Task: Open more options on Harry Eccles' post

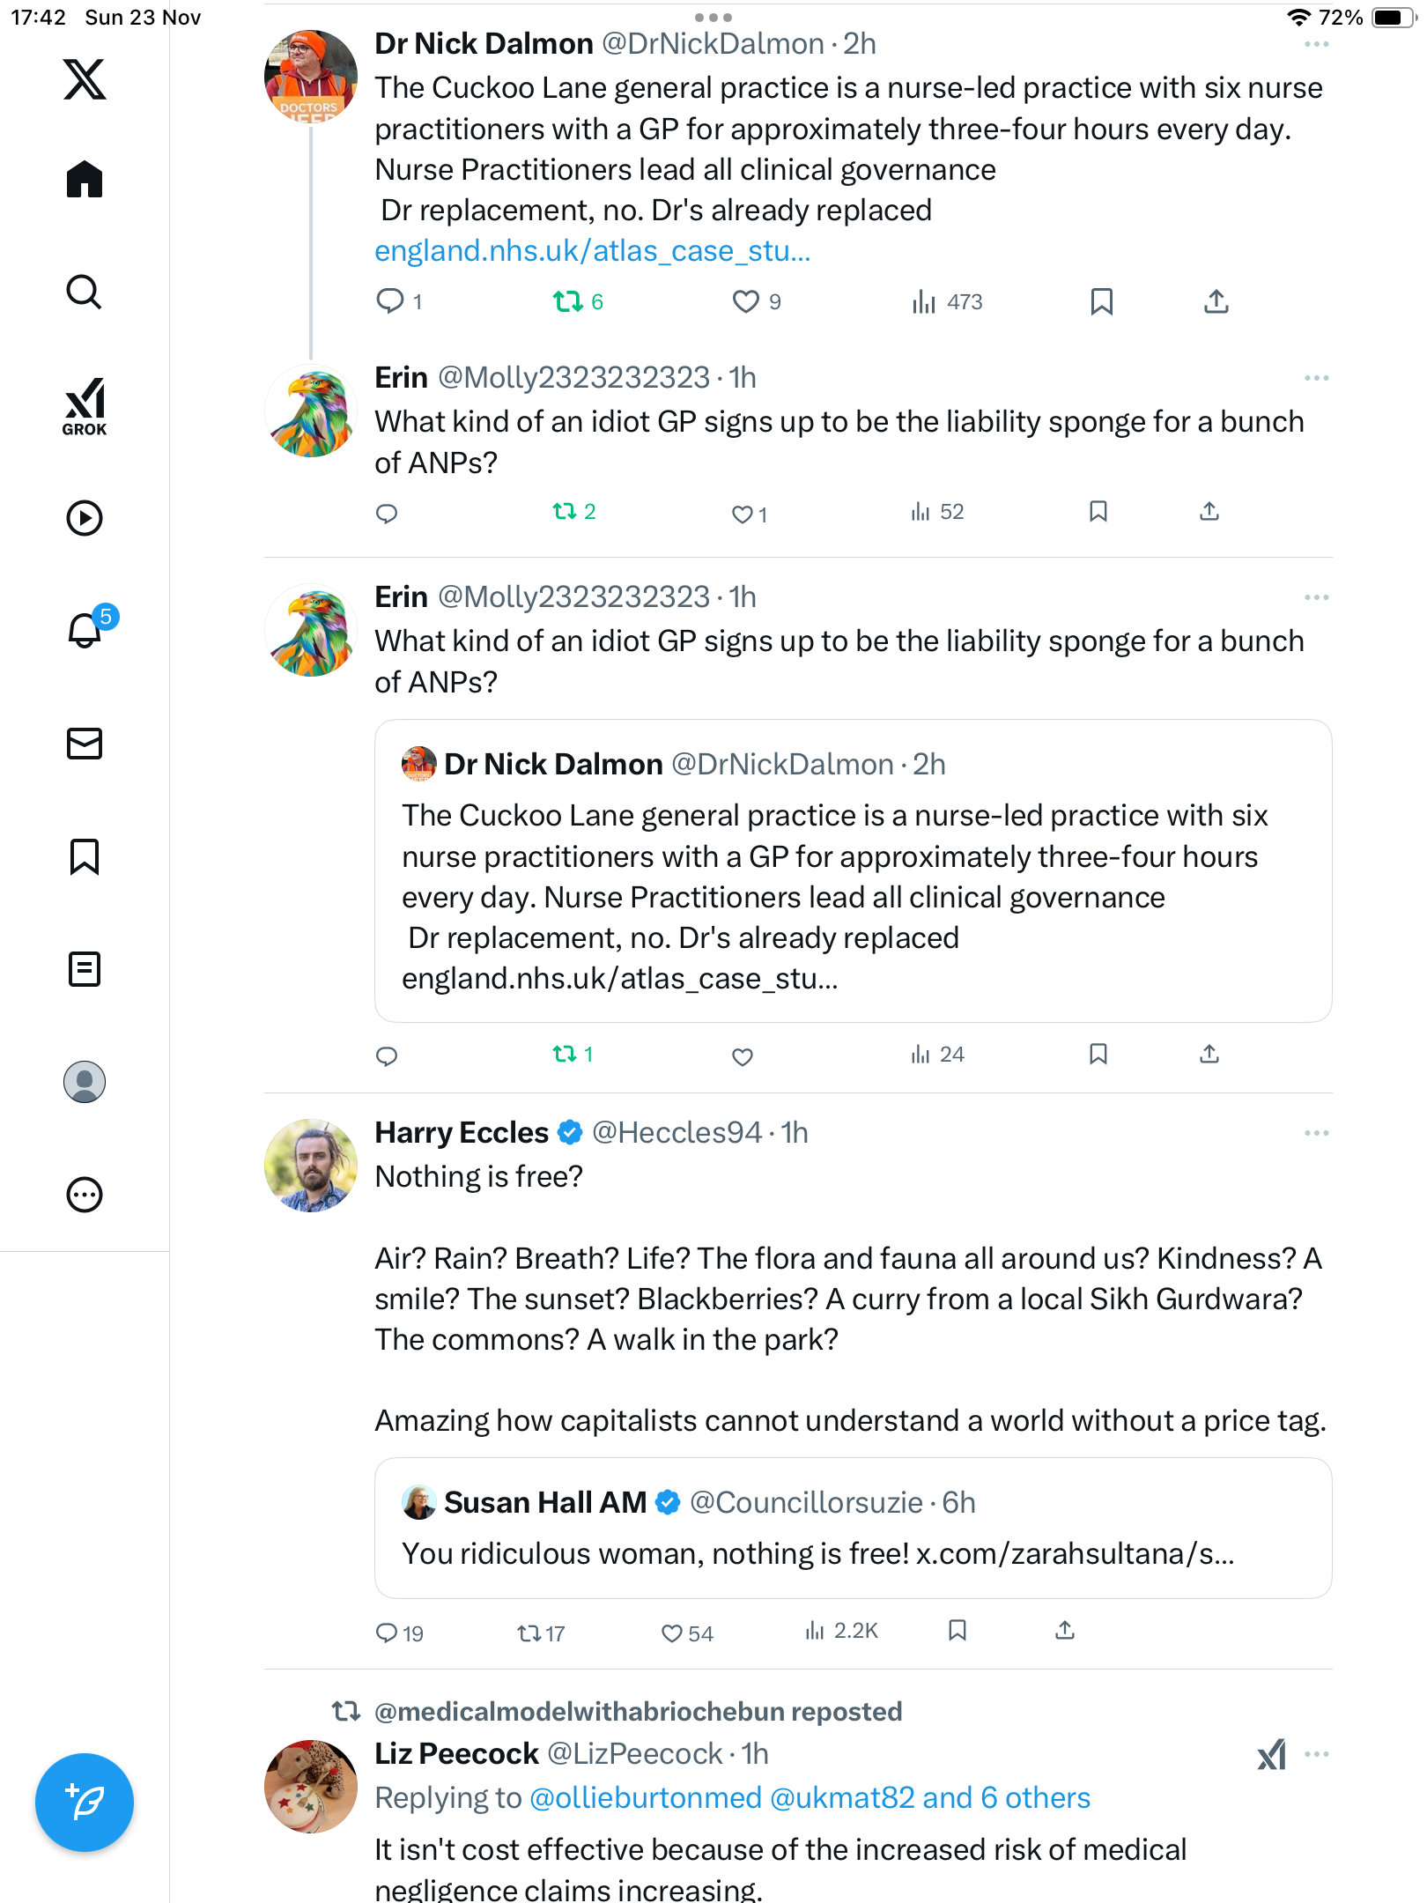Action: (1316, 1133)
